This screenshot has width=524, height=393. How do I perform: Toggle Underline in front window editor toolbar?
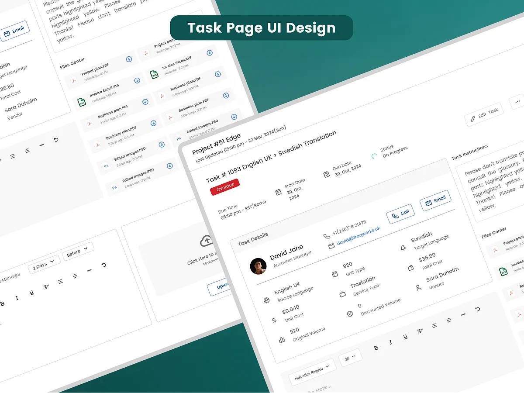pyautogui.click(x=405, y=337)
